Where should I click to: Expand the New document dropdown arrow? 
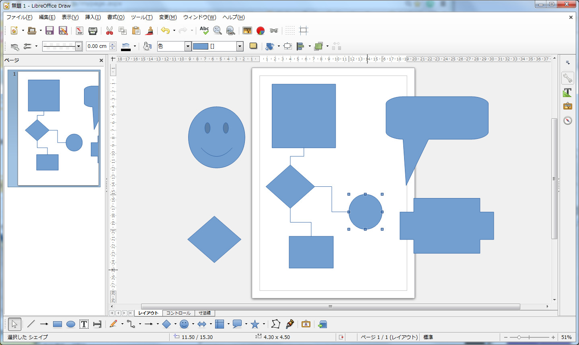click(23, 31)
